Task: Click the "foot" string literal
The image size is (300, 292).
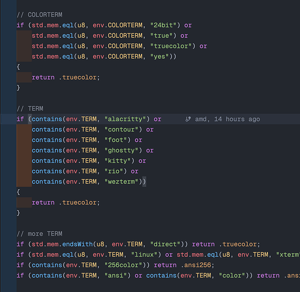Action: [x=116, y=140]
